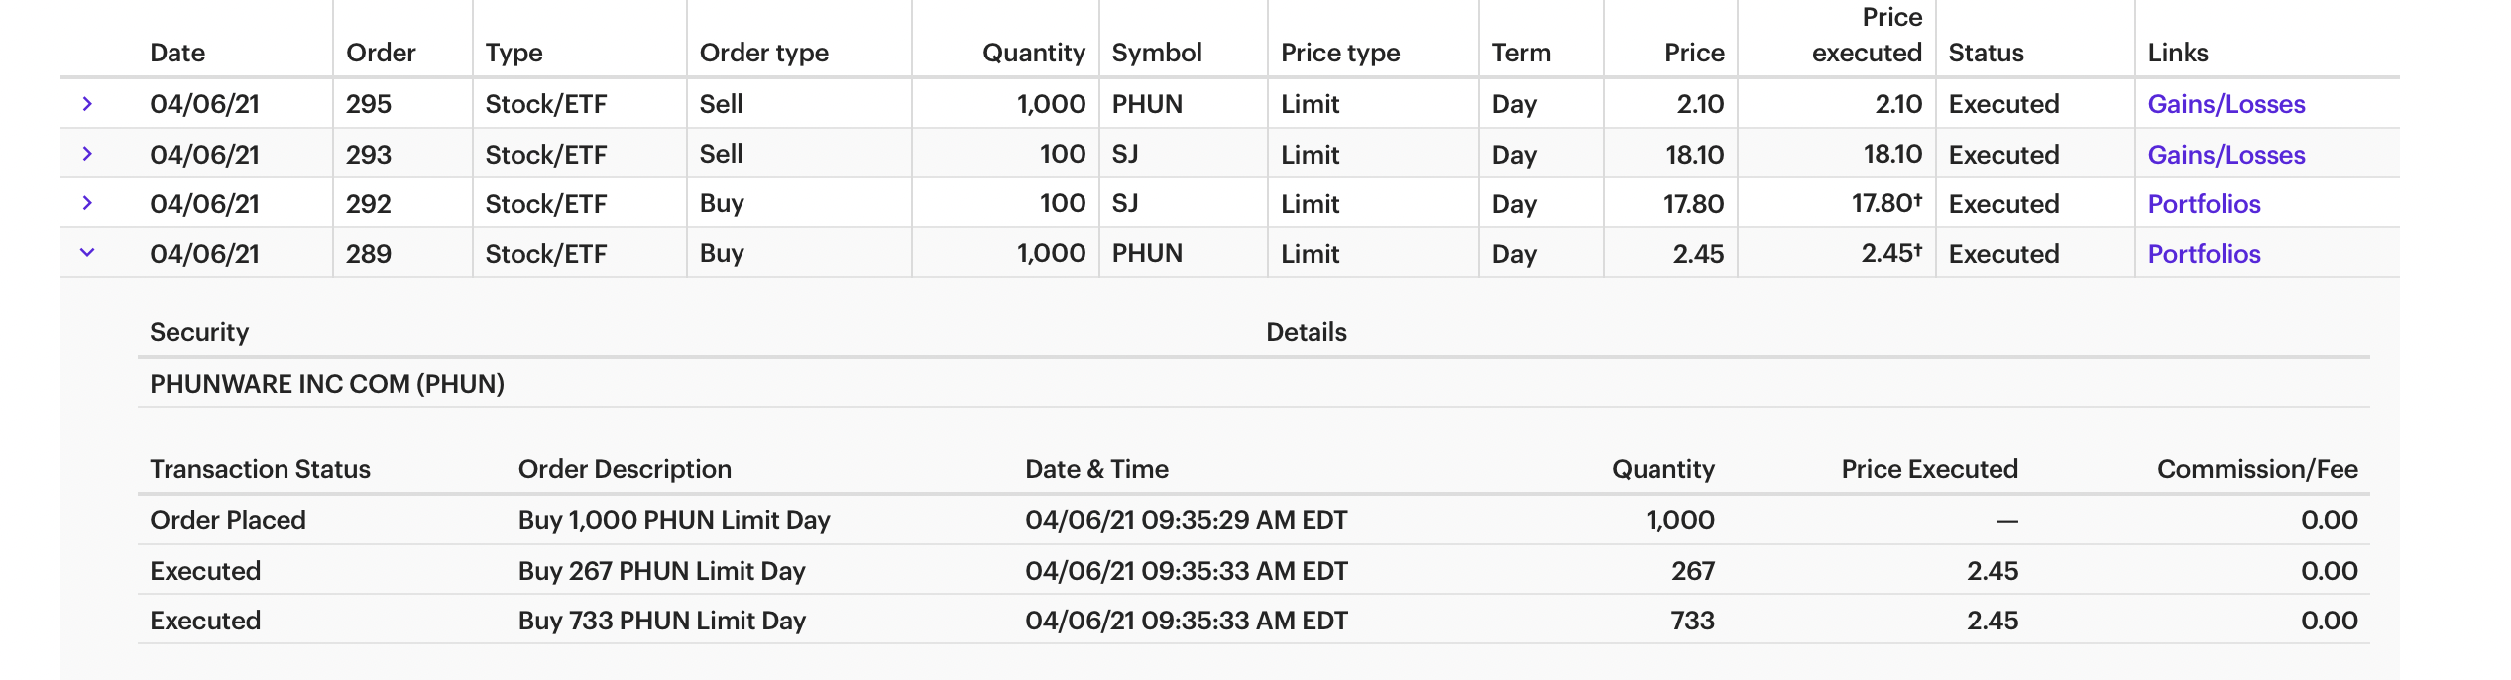Select SJ symbol in order 292 row

(1125, 203)
